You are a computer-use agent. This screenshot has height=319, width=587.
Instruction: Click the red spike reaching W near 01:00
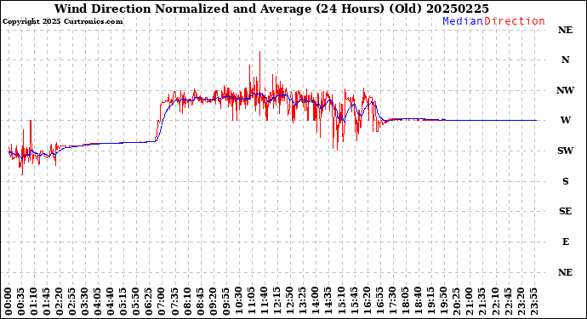(x=31, y=134)
